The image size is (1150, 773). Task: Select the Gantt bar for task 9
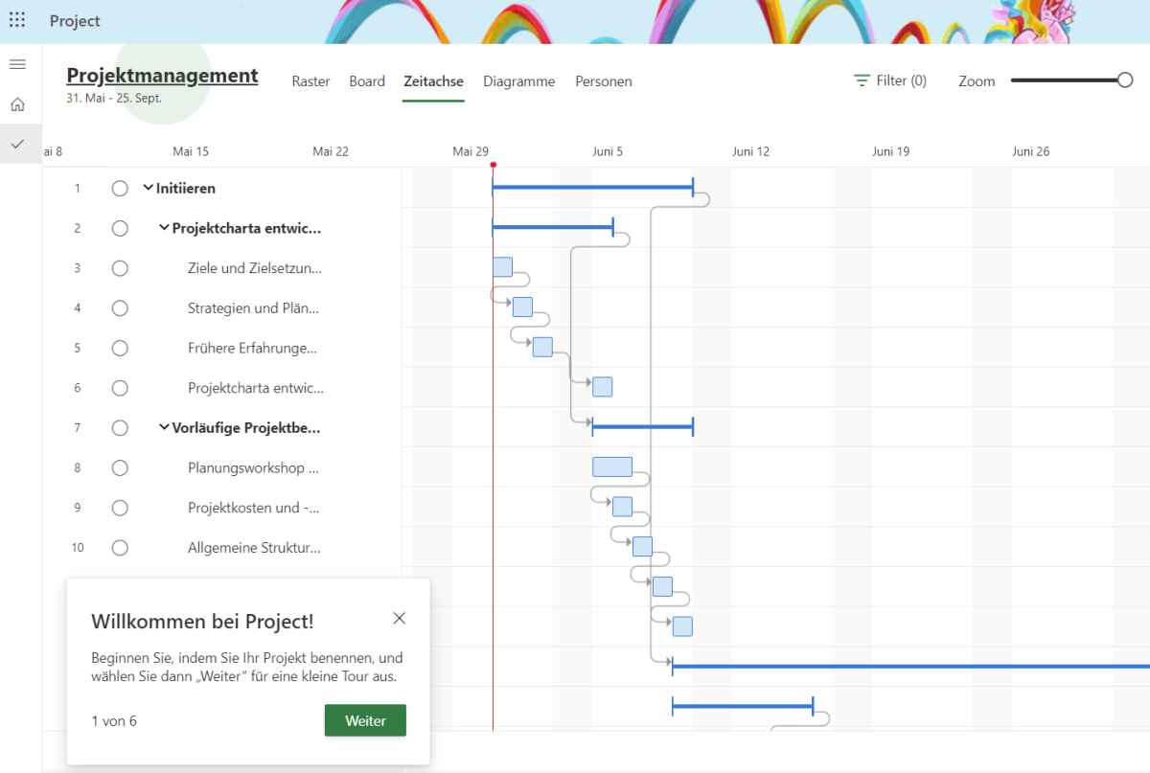point(622,507)
